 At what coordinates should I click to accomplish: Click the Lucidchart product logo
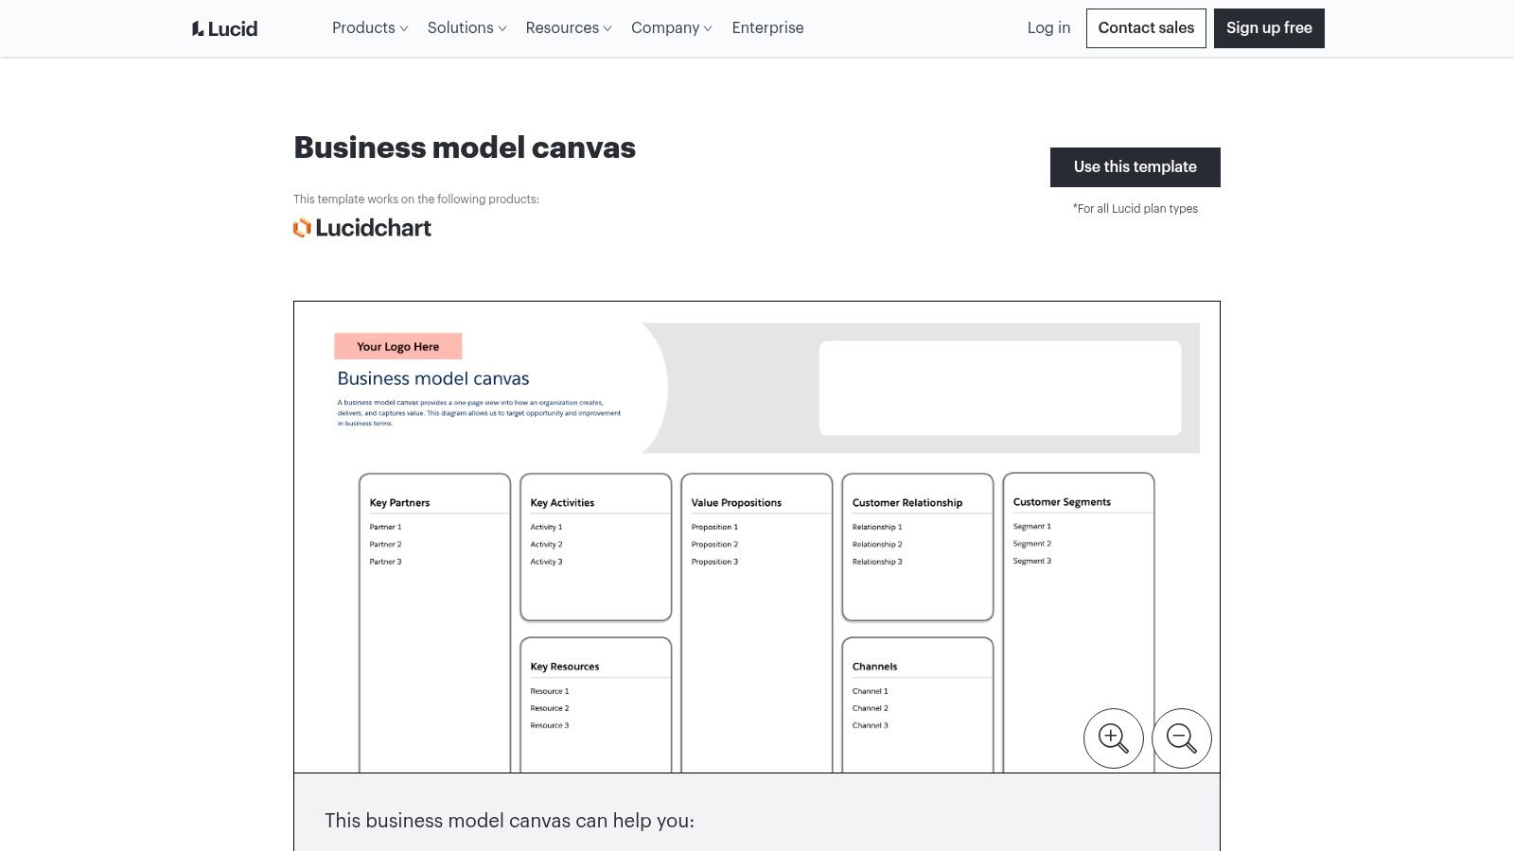[x=362, y=228]
